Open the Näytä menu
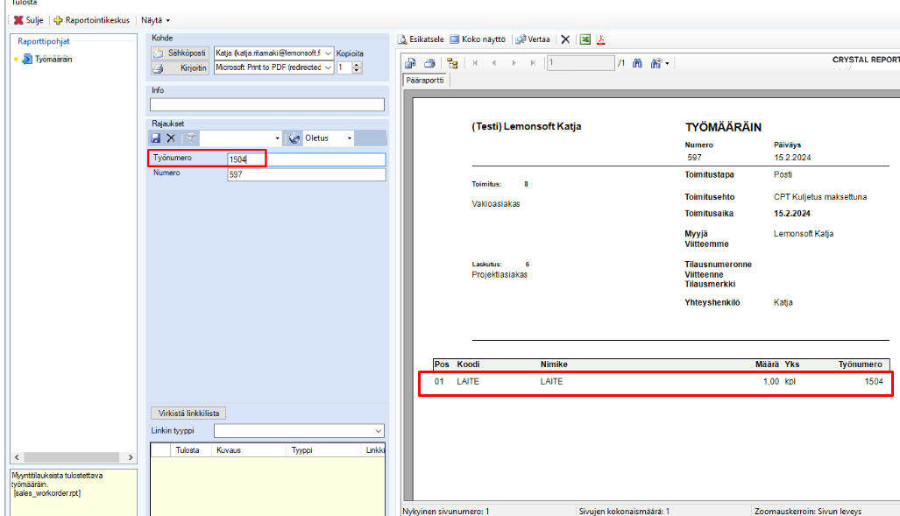This screenshot has width=900, height=516. (155, 20)
